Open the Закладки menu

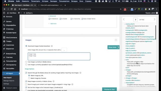click(54, 1)
